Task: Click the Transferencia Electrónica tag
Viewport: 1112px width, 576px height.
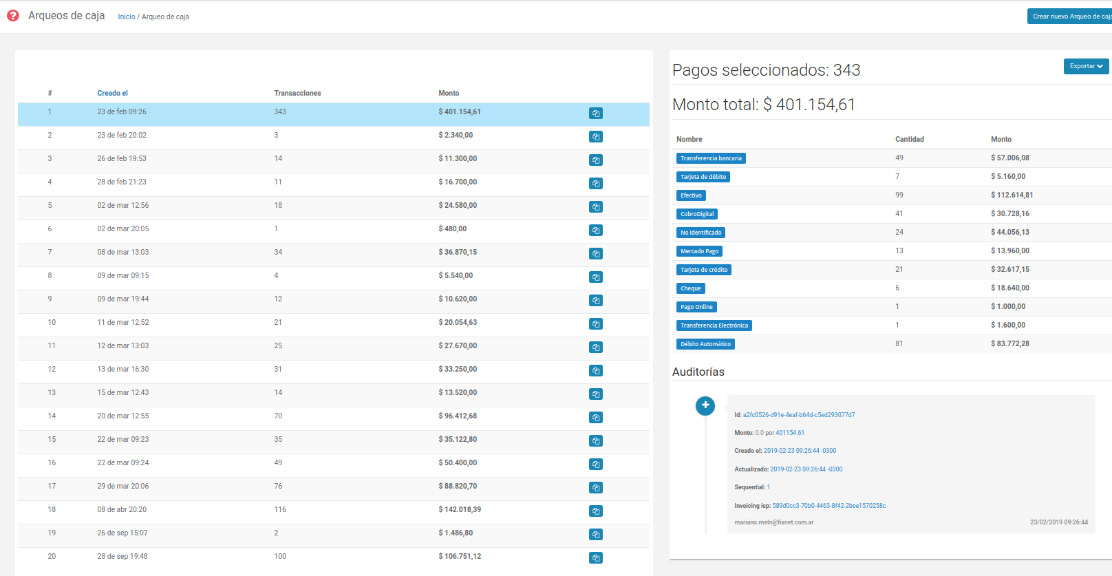Action: pyautogui.click(x=714, y=326)
